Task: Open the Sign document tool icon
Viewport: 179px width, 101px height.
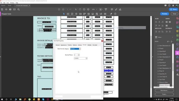Action: [x=120, y=10]
